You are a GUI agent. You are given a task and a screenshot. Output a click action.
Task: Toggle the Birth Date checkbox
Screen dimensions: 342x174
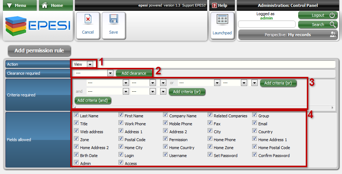pos(76,155)
